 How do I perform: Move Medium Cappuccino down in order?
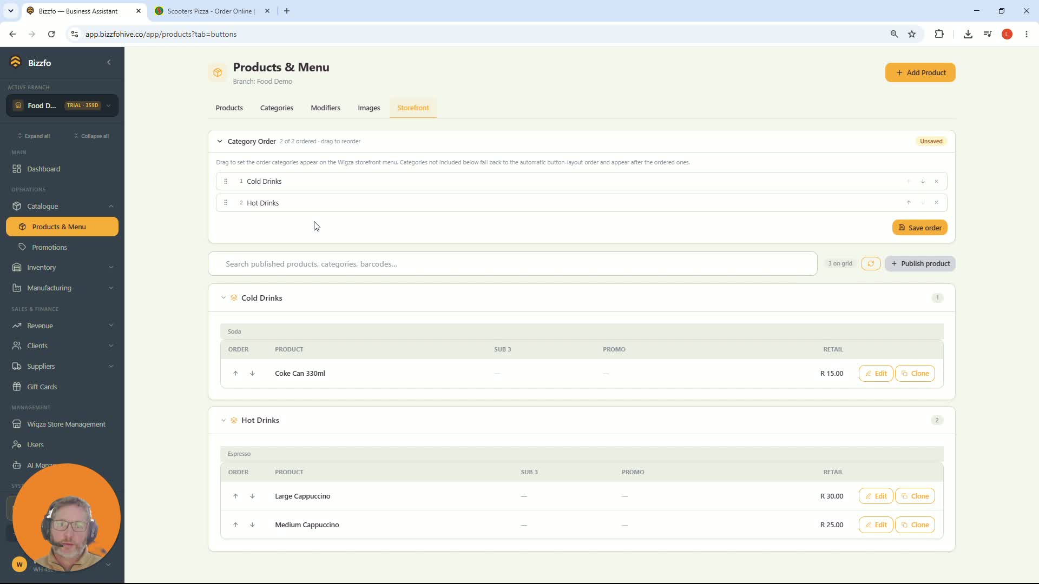252,525
